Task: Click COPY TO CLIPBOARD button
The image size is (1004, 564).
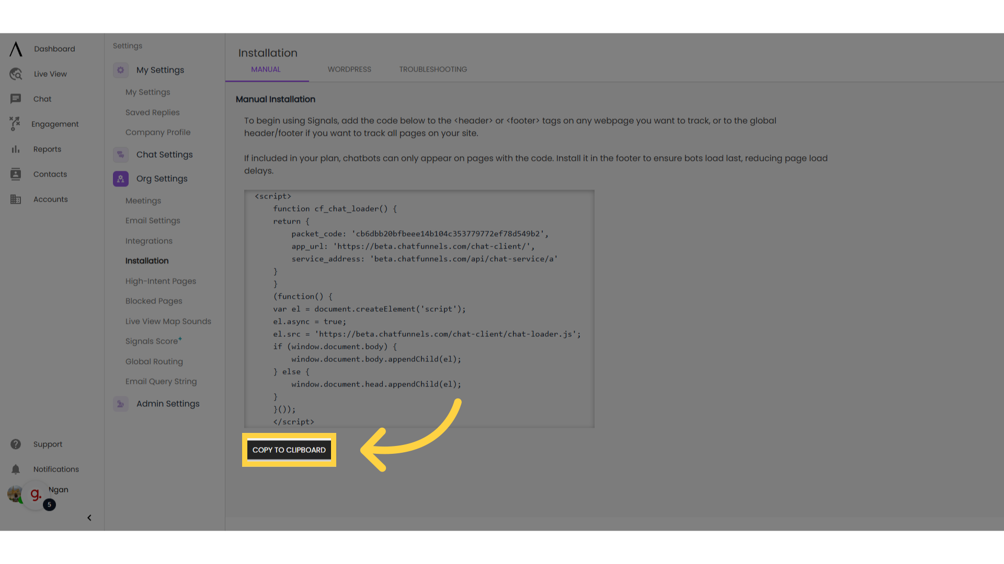Action: [x=290, y=450]
